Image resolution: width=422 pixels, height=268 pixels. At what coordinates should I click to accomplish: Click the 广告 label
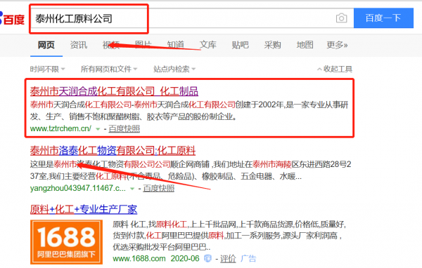pyautogui.click(x=248, y=259)
